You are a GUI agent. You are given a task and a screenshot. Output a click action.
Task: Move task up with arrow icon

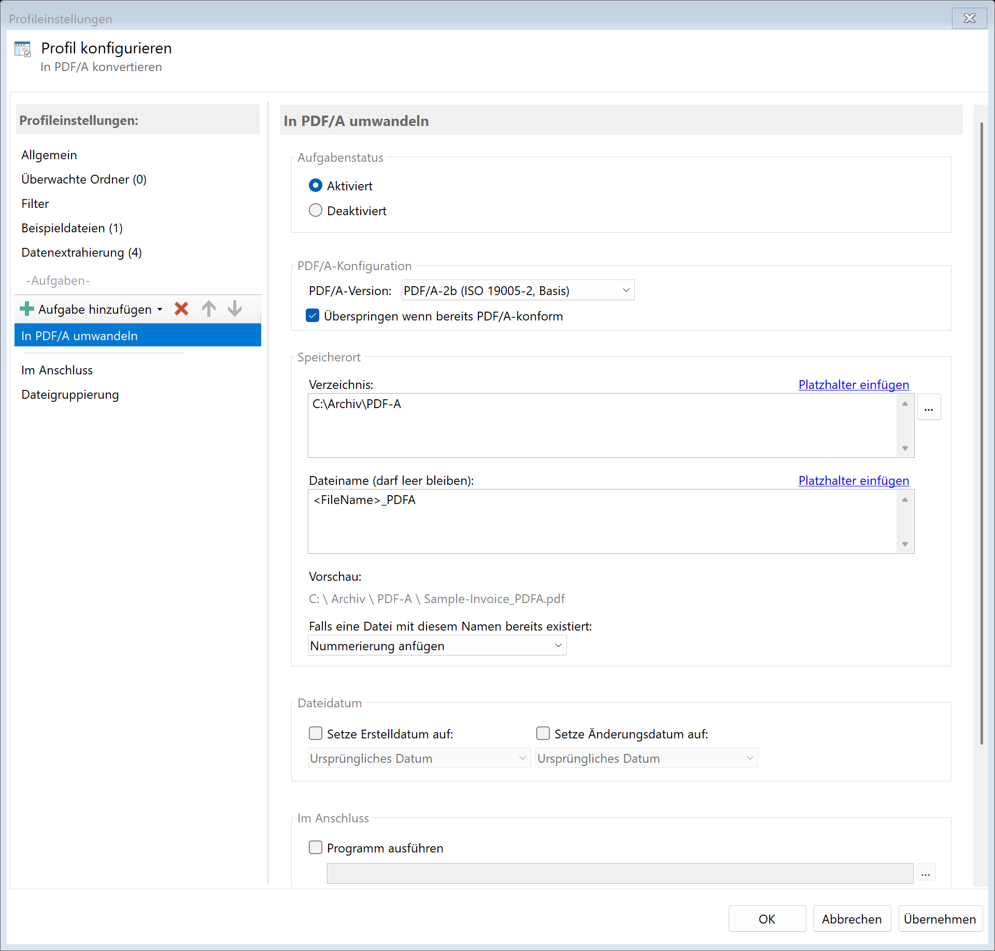point(209,309)
